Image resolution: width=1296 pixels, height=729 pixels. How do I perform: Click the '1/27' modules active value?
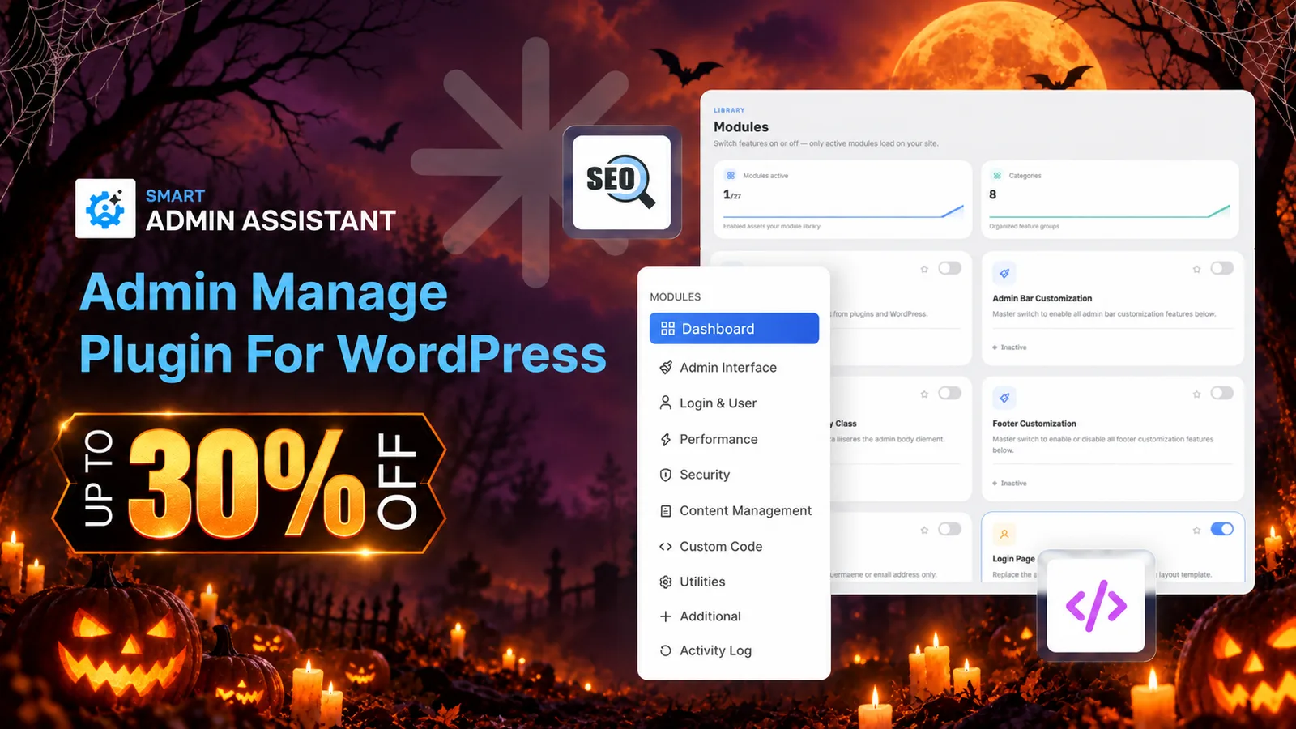(x=732, y=194)
